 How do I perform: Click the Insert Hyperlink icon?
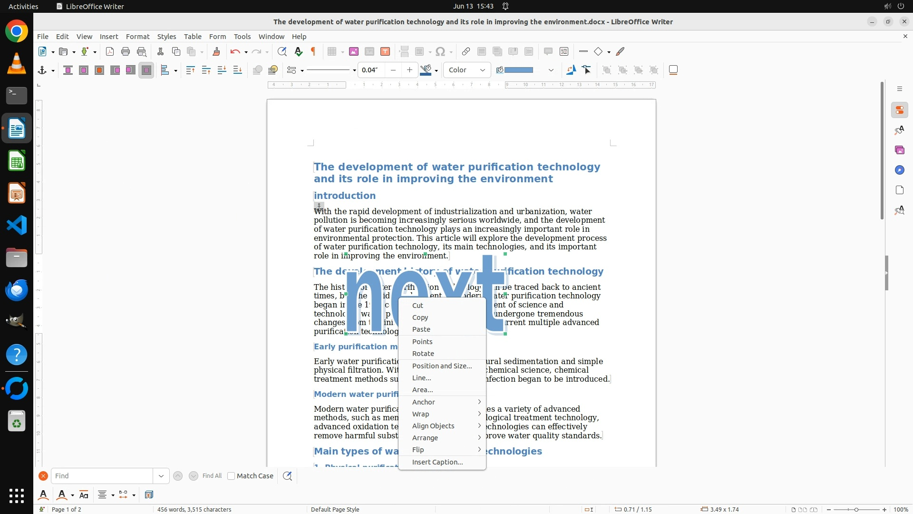tap(466, 51)
